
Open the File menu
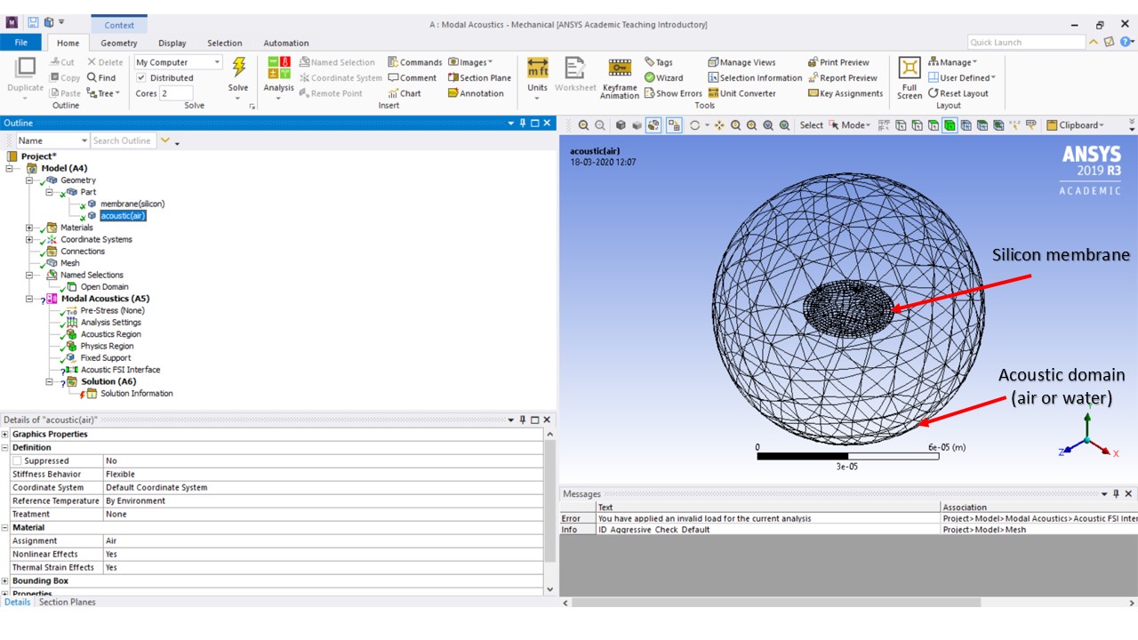click(20, 43)
